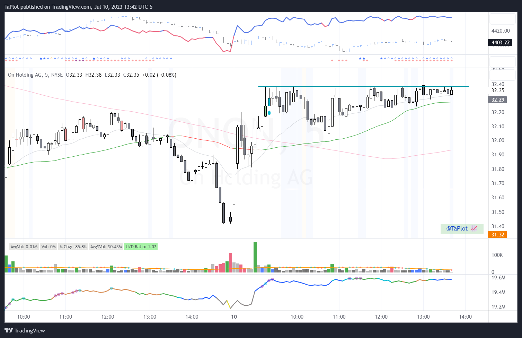Click the teal dot marker below the wide green candle

pos(269,112)
